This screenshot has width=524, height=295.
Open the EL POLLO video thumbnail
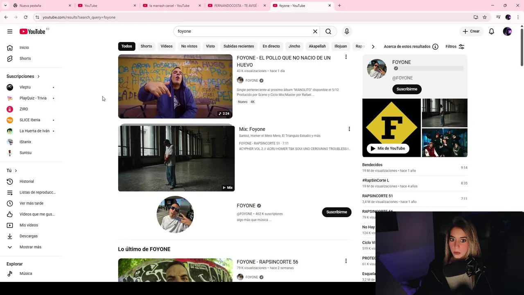(175, 86)
